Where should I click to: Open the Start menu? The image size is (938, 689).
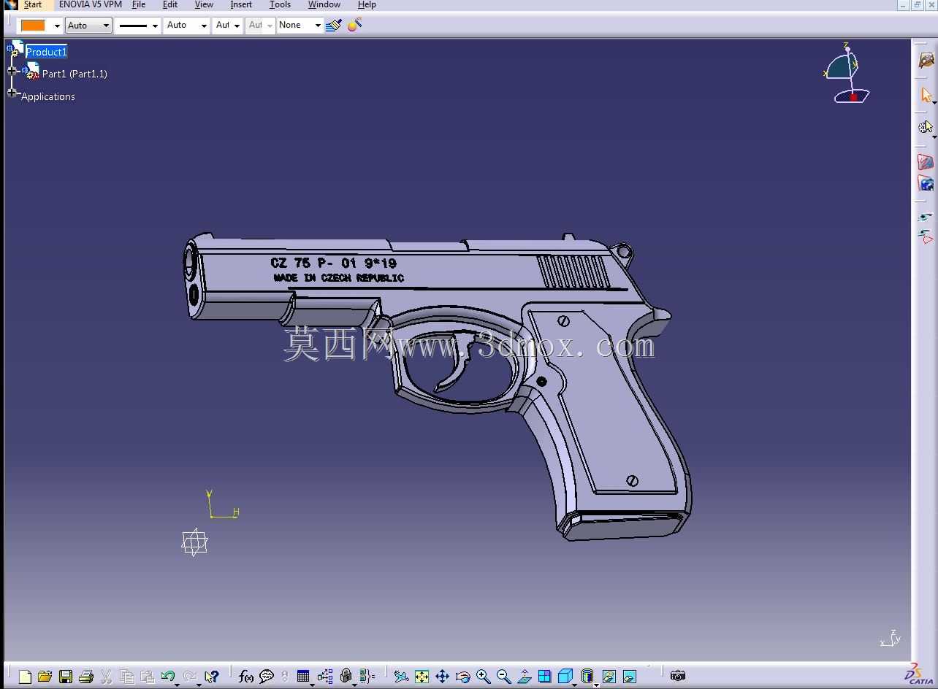coord(33,4)
